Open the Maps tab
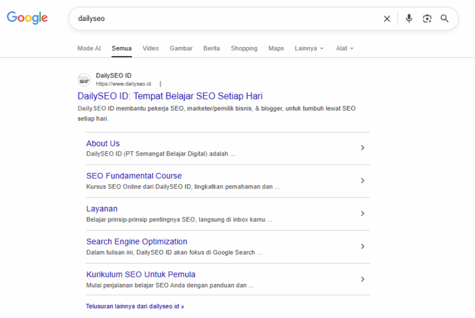The image size is (475, 318). click(x=276, y=49)
